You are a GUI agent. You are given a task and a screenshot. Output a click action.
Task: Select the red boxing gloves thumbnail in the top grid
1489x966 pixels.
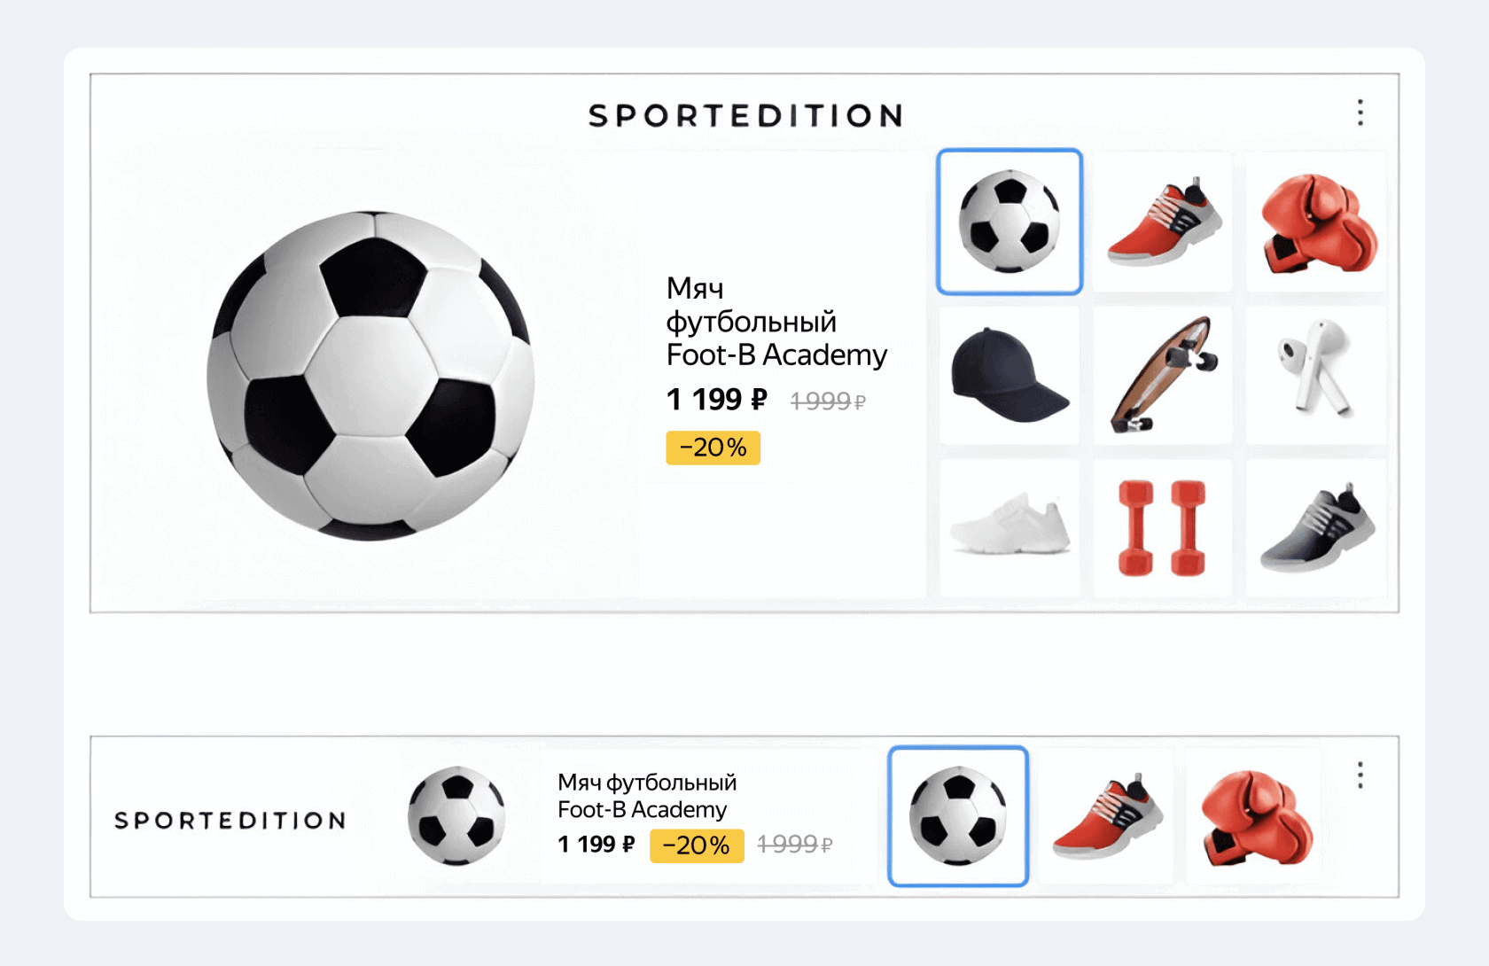[1316, 222]
